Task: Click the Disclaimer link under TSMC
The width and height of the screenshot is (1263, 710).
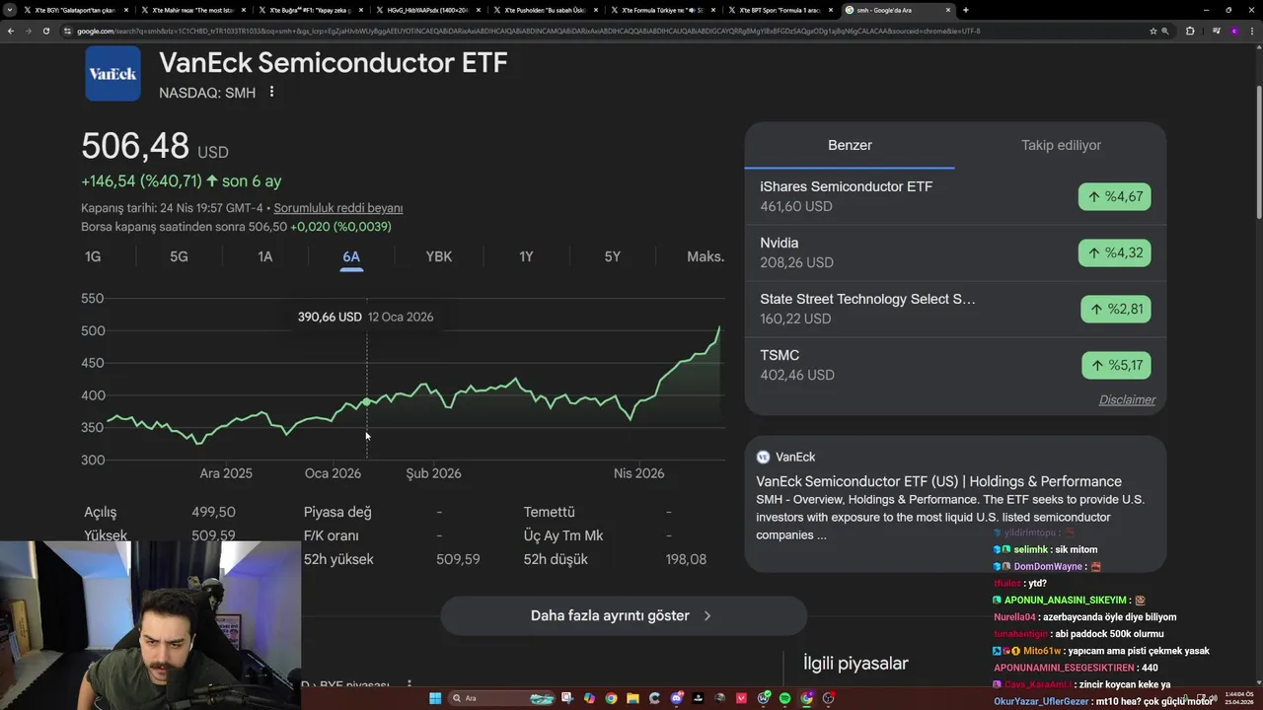Action: 1127,399
